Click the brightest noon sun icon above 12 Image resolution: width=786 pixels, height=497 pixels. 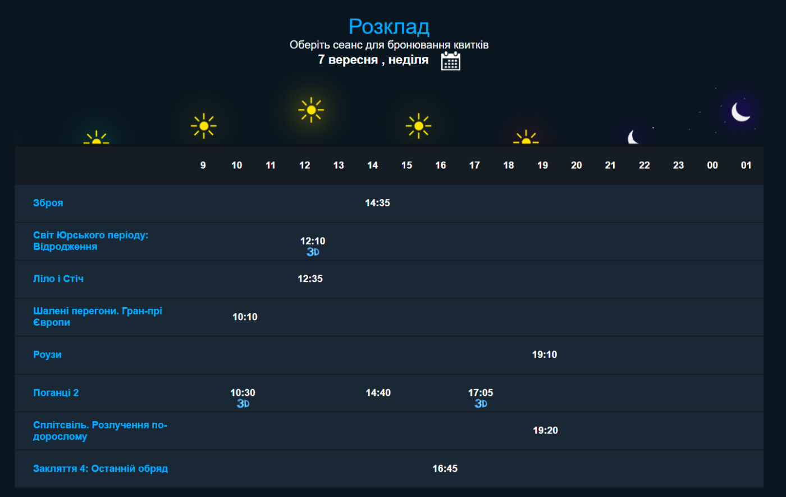pos(310,110)
